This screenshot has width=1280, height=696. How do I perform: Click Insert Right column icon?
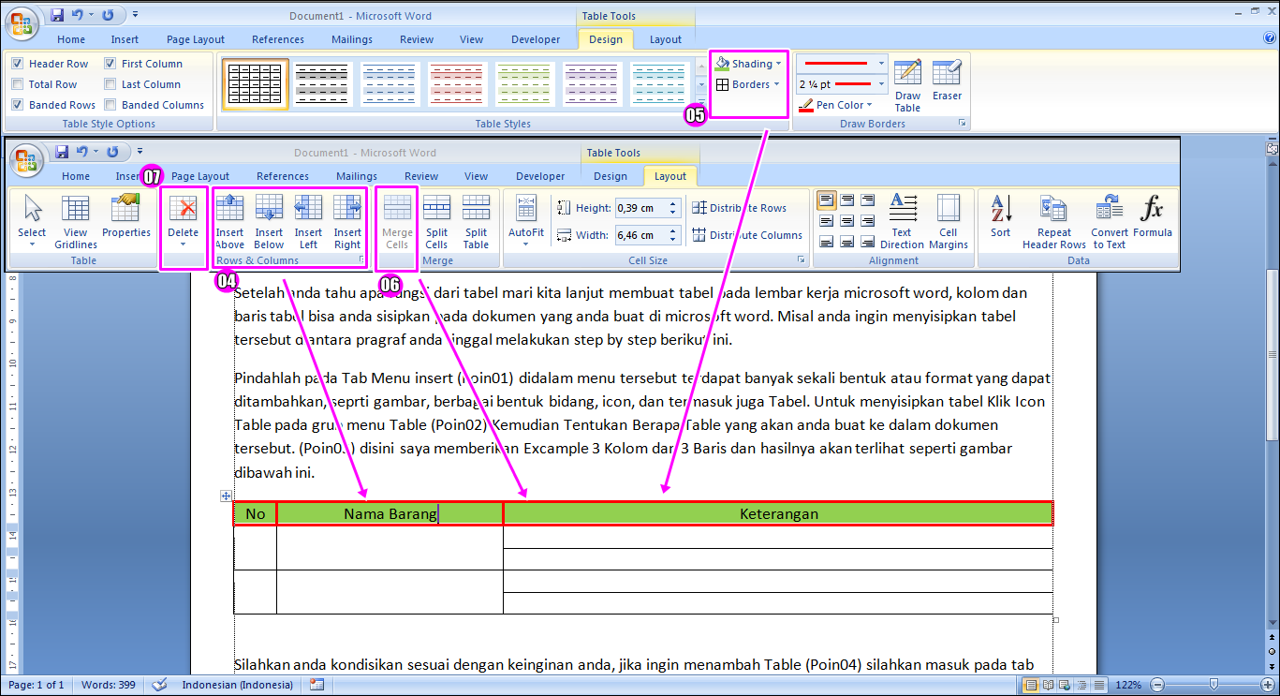[347, 222]
